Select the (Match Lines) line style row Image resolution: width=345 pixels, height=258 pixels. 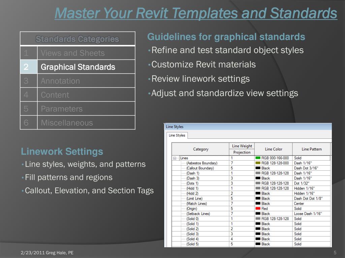(251, 203)
